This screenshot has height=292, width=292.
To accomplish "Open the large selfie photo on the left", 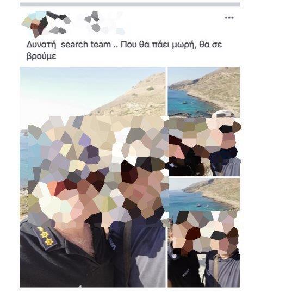I will (92, 177).
